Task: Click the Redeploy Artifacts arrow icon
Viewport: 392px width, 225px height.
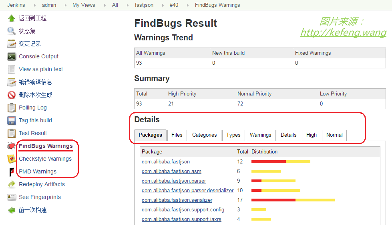Action: (x=12, y=184)
